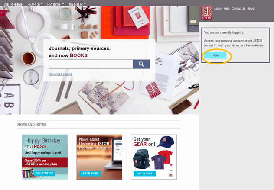Open the Advanced Search link
This screenshot has width=274, height=190.
coord(61,74)
